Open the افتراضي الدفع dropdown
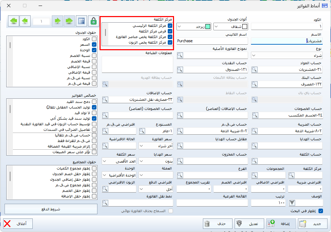Image resolution: width=331 pixels, height=232 pixels. (x=156, y=189)
